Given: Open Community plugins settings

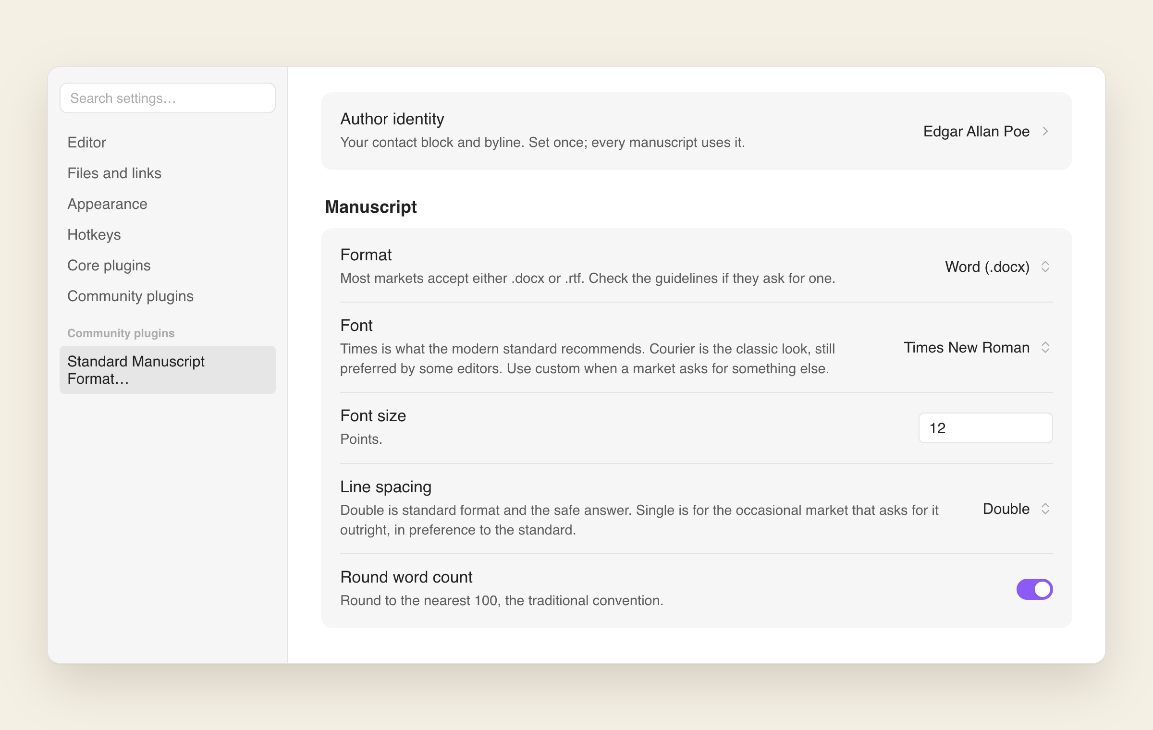Looking at the screenshot, I should pos(130,296).
